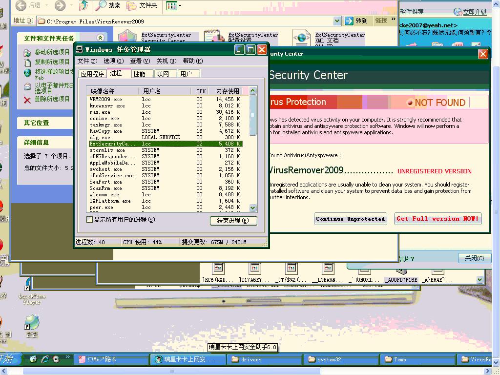Open ExtSecurityCenter configuration settings file icon
This screenshot has width=500, height=375.
click(x=214, y=36)
